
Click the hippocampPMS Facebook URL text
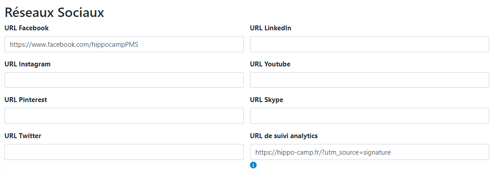(x=74, y=45)
